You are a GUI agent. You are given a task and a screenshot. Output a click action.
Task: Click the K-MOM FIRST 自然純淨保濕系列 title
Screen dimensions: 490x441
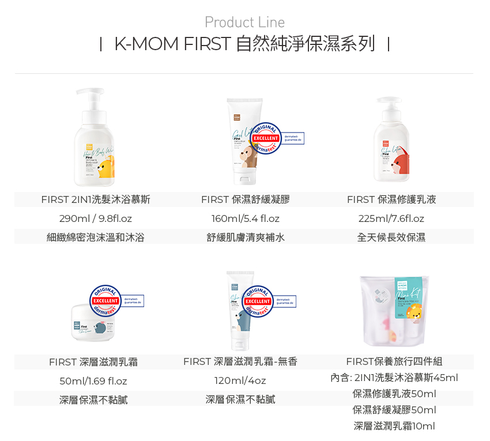click(244, 43)
